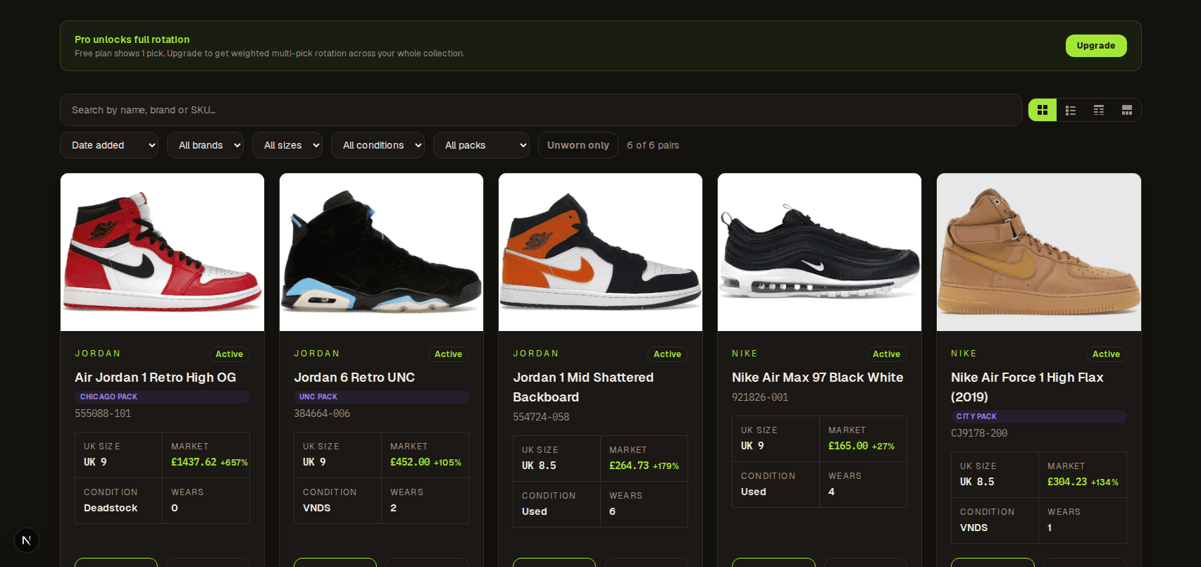The image size is (1201, 567).
Task: Click SKU 555088-101
Action: (x=103, y=413)
